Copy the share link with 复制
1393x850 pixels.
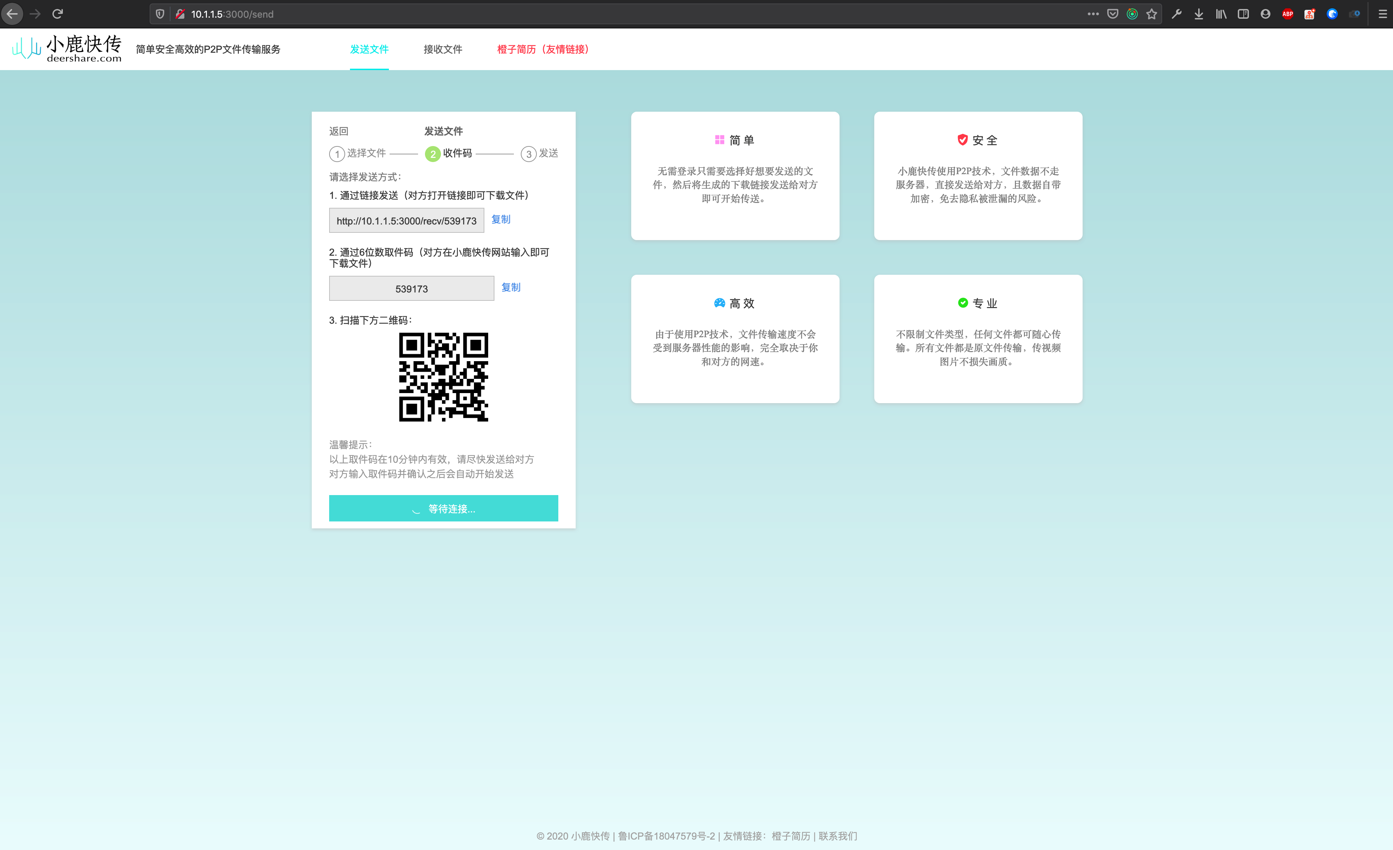point(500,219)
